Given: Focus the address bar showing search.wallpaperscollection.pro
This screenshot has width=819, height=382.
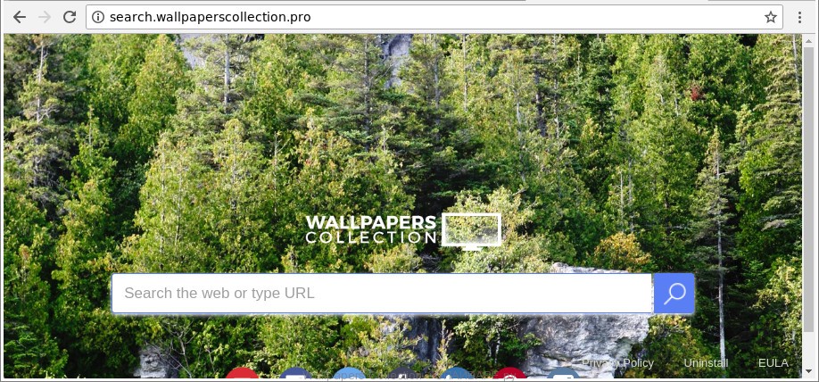Looking at the screenshot, I should (x=434, y=17).
